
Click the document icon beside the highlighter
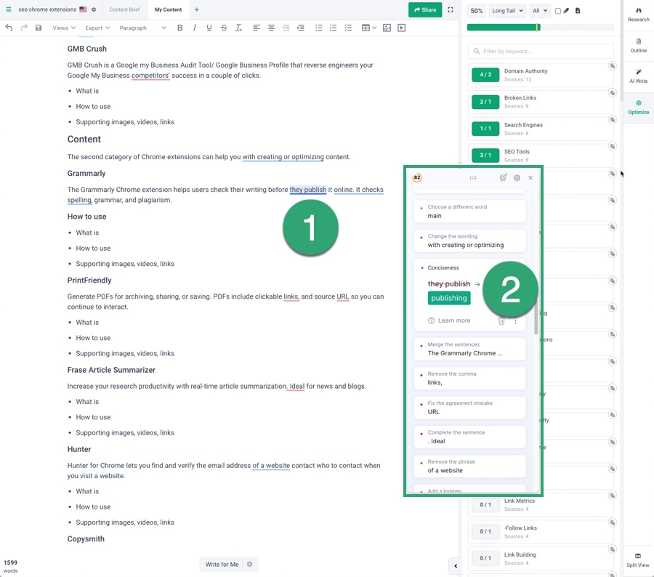tap(578, 10)
